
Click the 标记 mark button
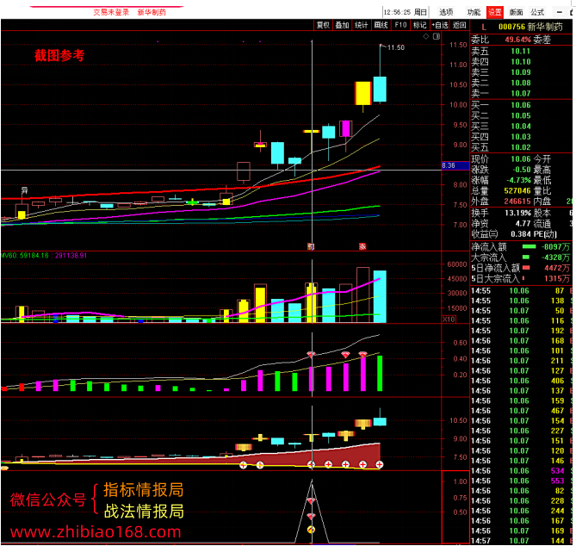(419, 25)
